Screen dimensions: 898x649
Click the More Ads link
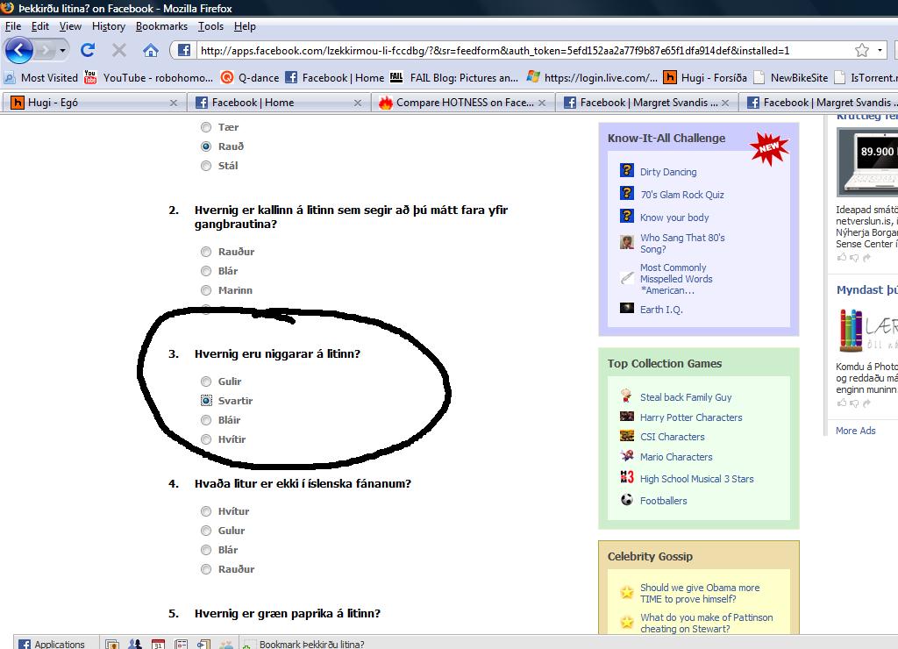[855, 431]
